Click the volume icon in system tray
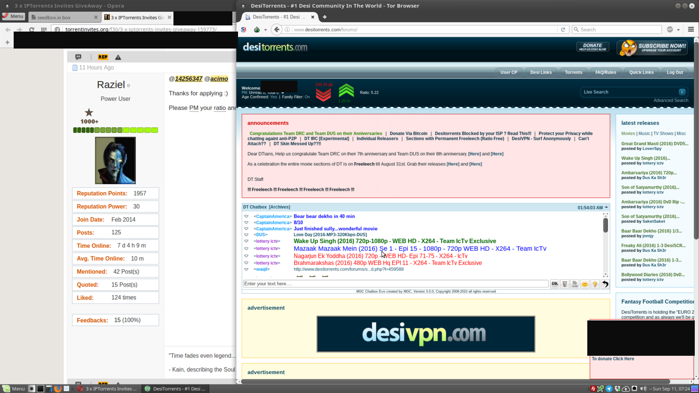 pos(643,389)
